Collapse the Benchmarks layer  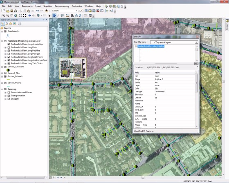[2, 31]
